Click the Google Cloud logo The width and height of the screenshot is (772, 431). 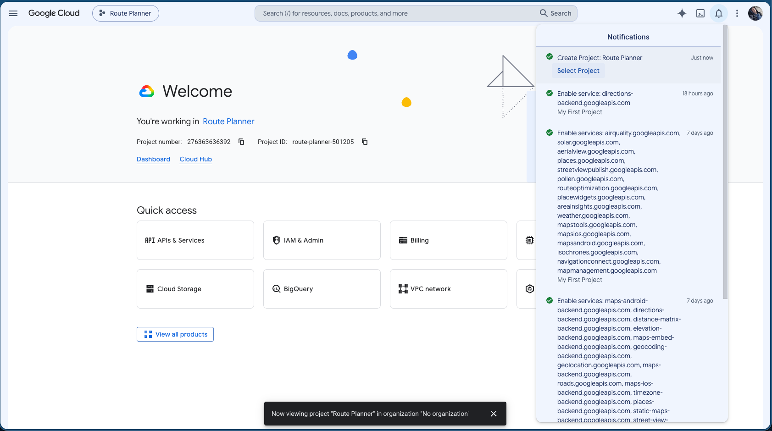coord(54,13)
